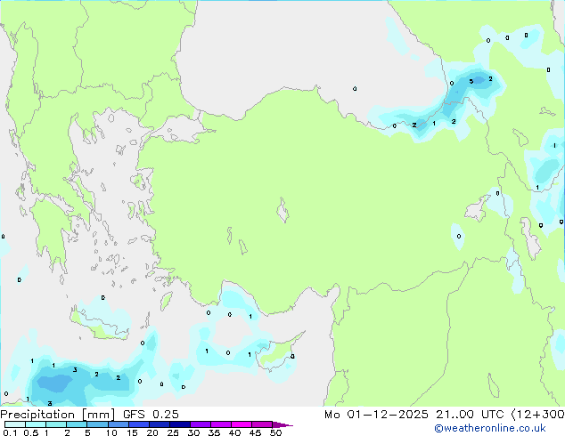Pick the 10–15 mm legend swatch

coord(119,424)
